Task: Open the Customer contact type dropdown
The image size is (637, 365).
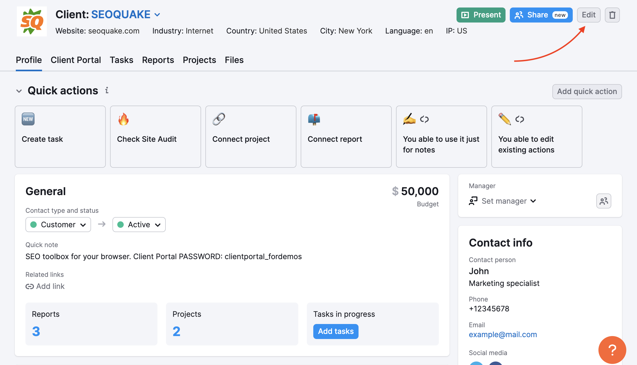Action: tap(58, 225)
